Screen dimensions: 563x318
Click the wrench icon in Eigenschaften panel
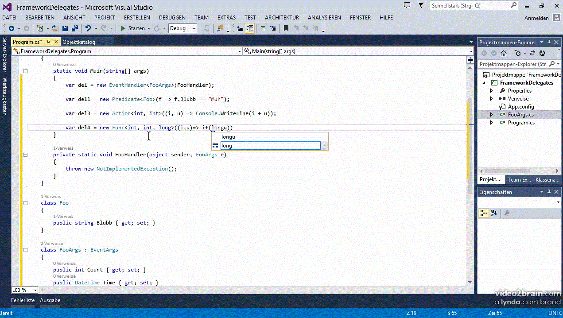coord(507,213)
